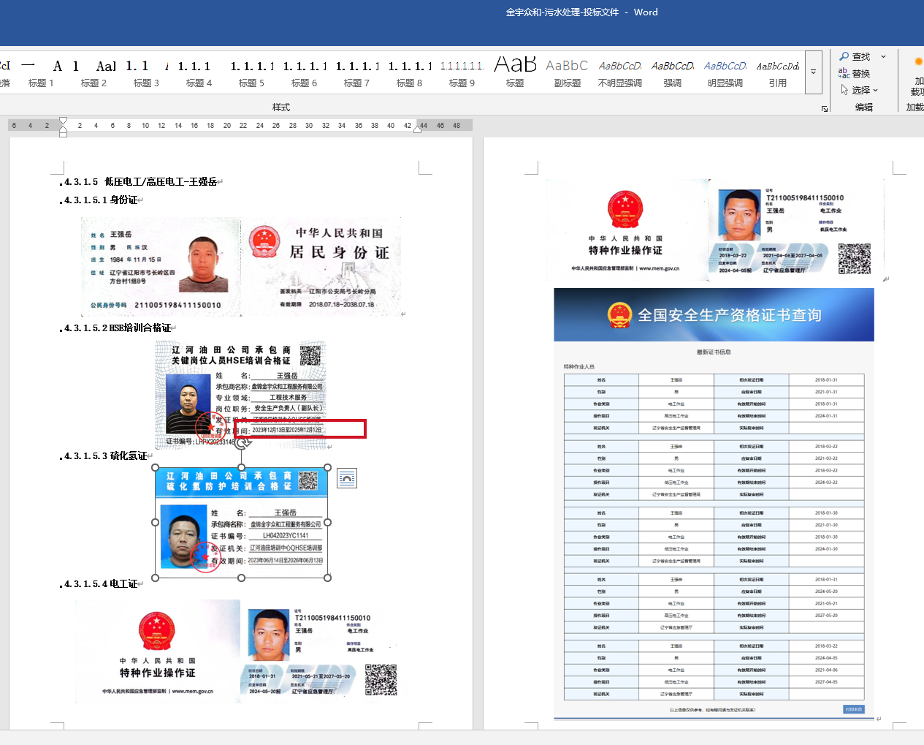Select the ID card image
Viewport: 924px width, 745px height.
[240, 267]
